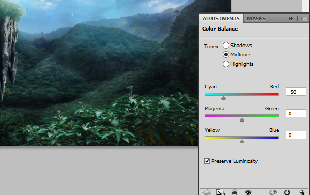
Task: Focus the Cyan-Red value field showing -50
Action: [x=296, y=92]
